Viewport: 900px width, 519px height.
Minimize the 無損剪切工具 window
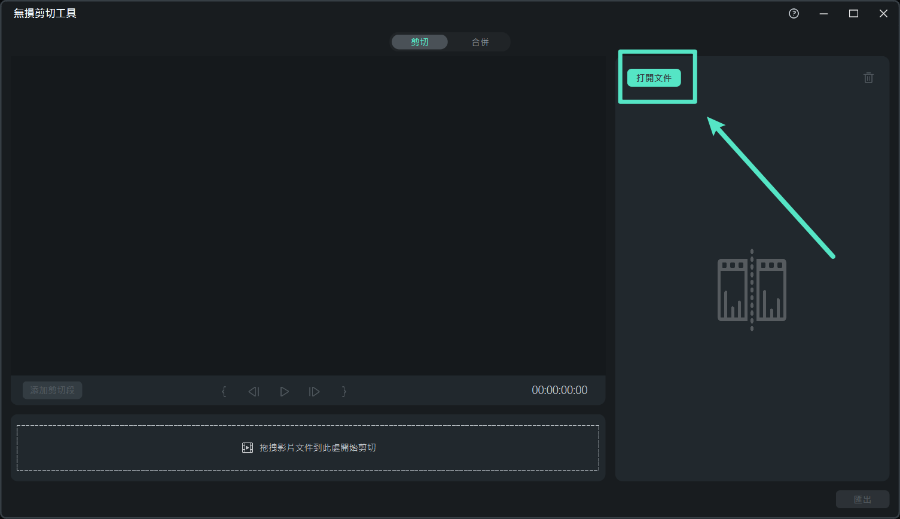coord(823,14)
